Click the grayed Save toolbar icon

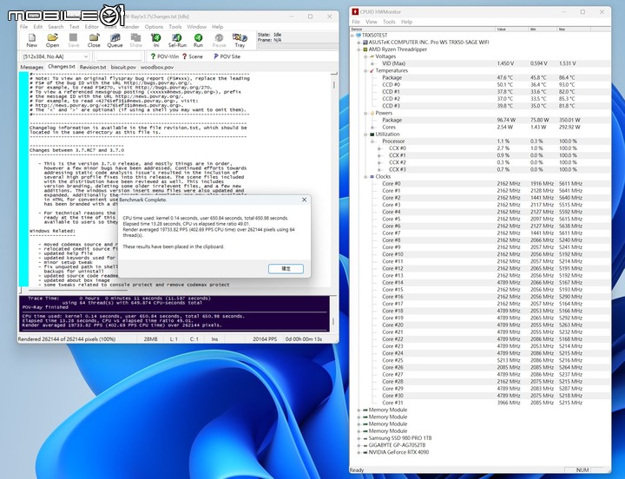tap(73, 38)
